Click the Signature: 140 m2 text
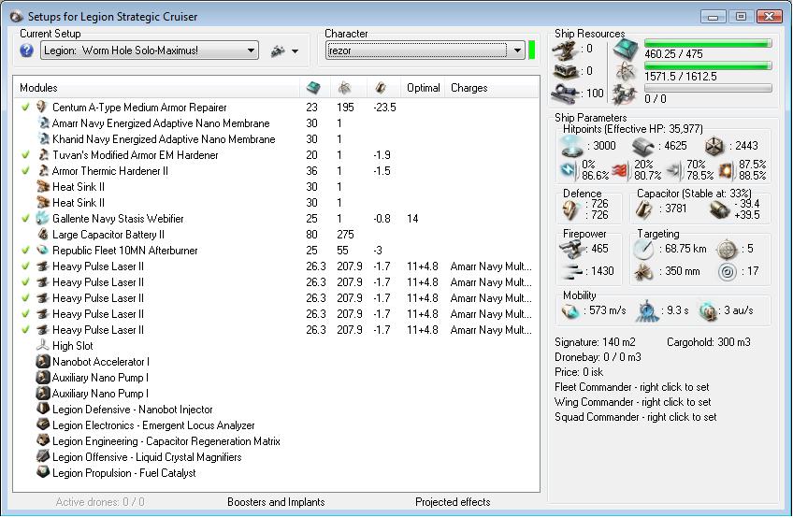The image size is (793, 518). [x=595, y=342]
